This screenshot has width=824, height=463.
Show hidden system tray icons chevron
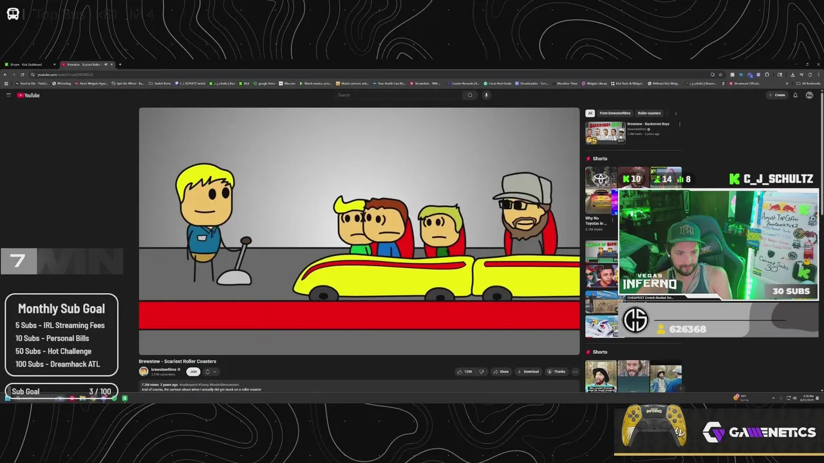[773, 398]
